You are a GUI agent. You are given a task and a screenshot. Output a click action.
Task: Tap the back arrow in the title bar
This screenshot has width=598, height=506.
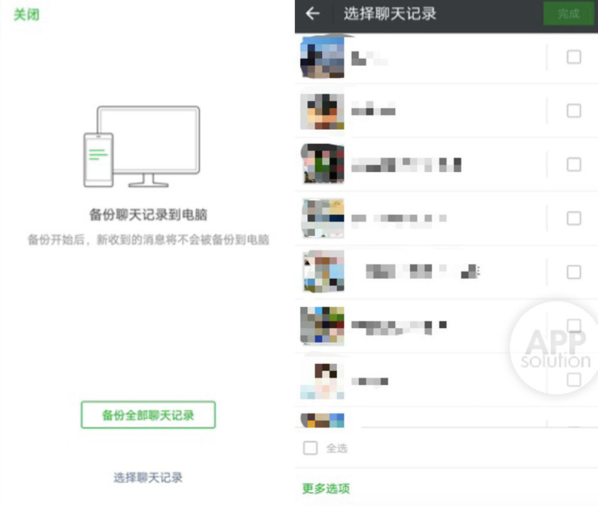click(311, 14)
